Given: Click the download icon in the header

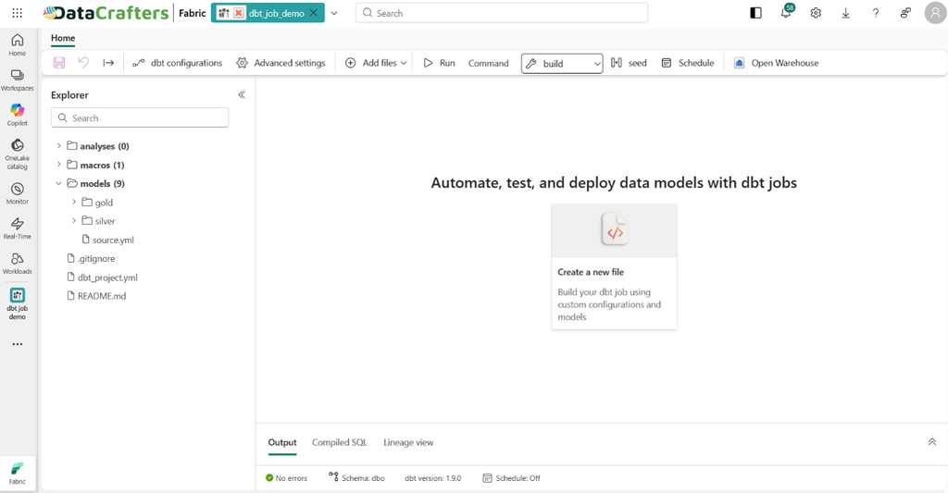Looking at the screenshot, I should [846, 13].
